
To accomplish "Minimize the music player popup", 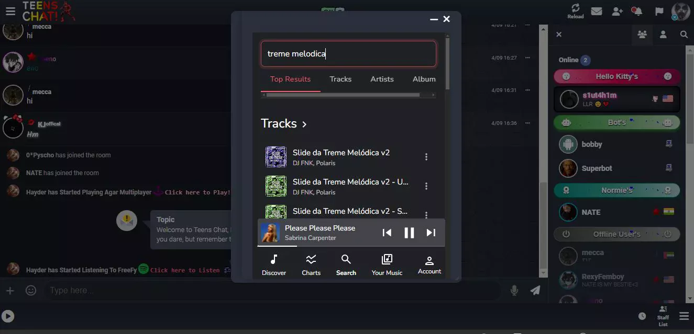I will (x=434, y=19).
